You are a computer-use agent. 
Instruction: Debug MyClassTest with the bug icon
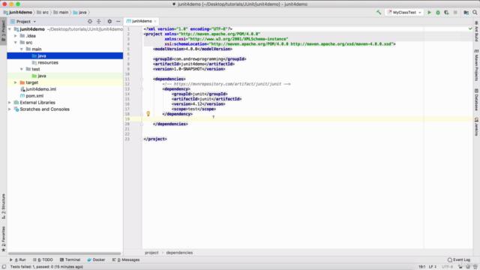pos(438,12)
